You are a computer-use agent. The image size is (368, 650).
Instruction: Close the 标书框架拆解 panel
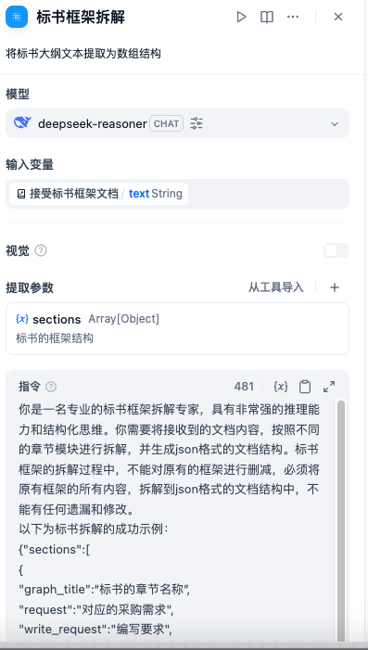338,17
